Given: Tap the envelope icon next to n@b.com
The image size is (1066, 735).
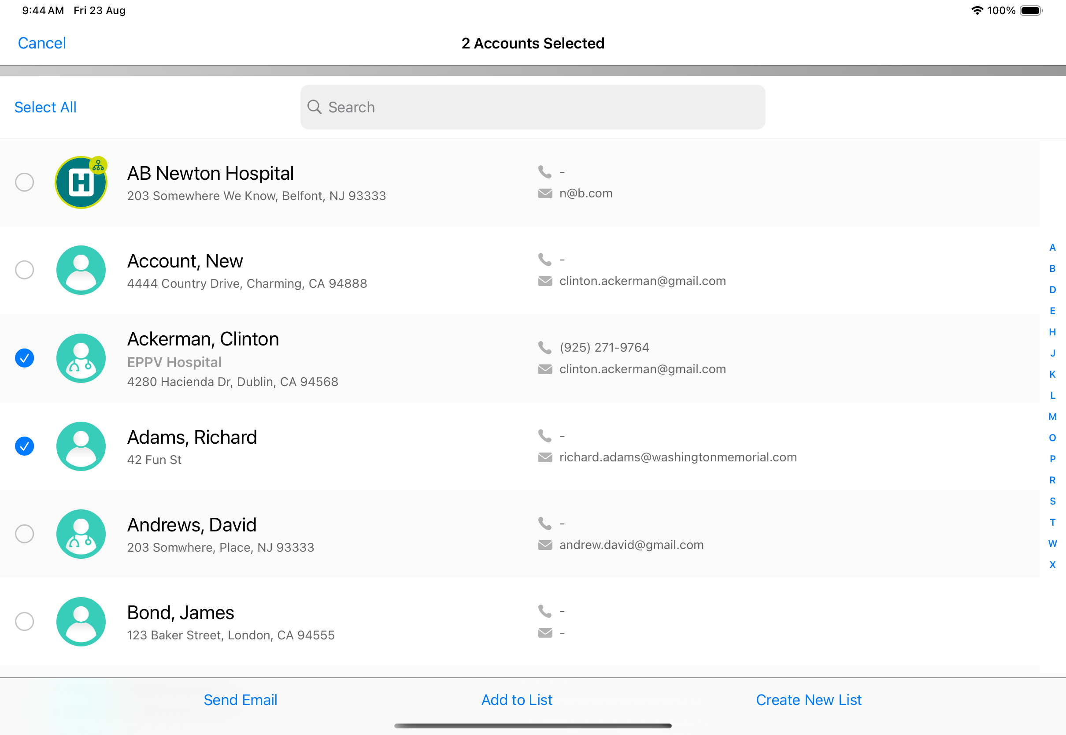Looking at the screenshot, I should tap(545, 193).
